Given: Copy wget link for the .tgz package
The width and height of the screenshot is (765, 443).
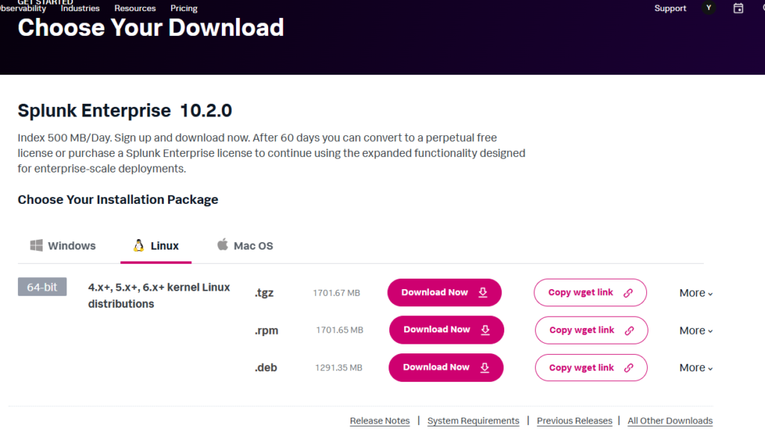Looking at the screenshot, I should click(589, 292).
